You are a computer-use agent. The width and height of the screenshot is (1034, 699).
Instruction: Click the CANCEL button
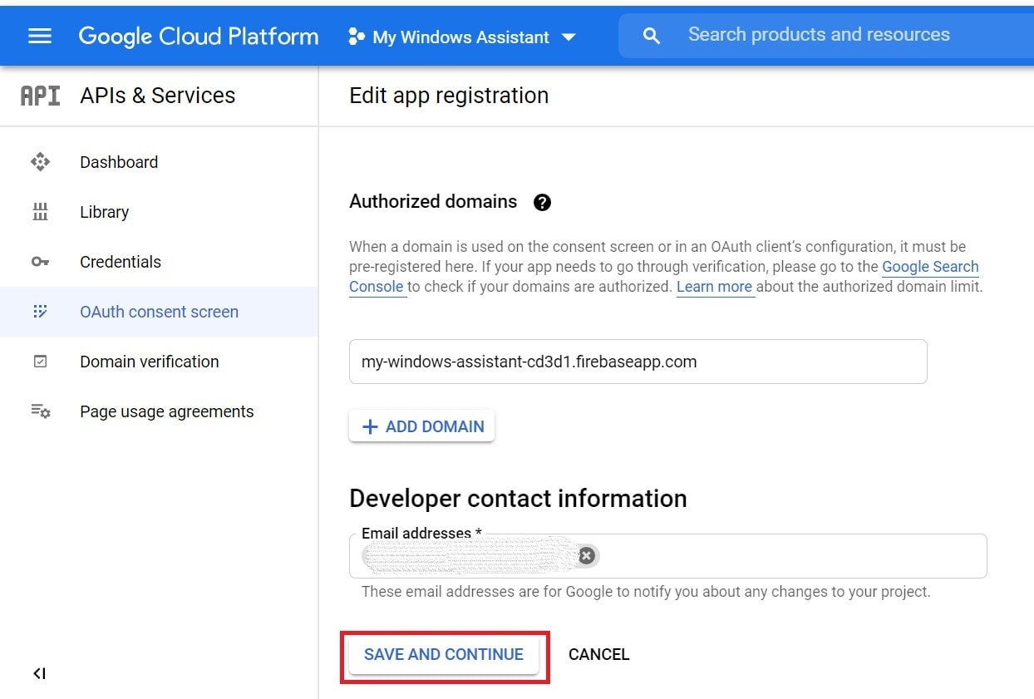pyautogui.click(x=599, y=654)
